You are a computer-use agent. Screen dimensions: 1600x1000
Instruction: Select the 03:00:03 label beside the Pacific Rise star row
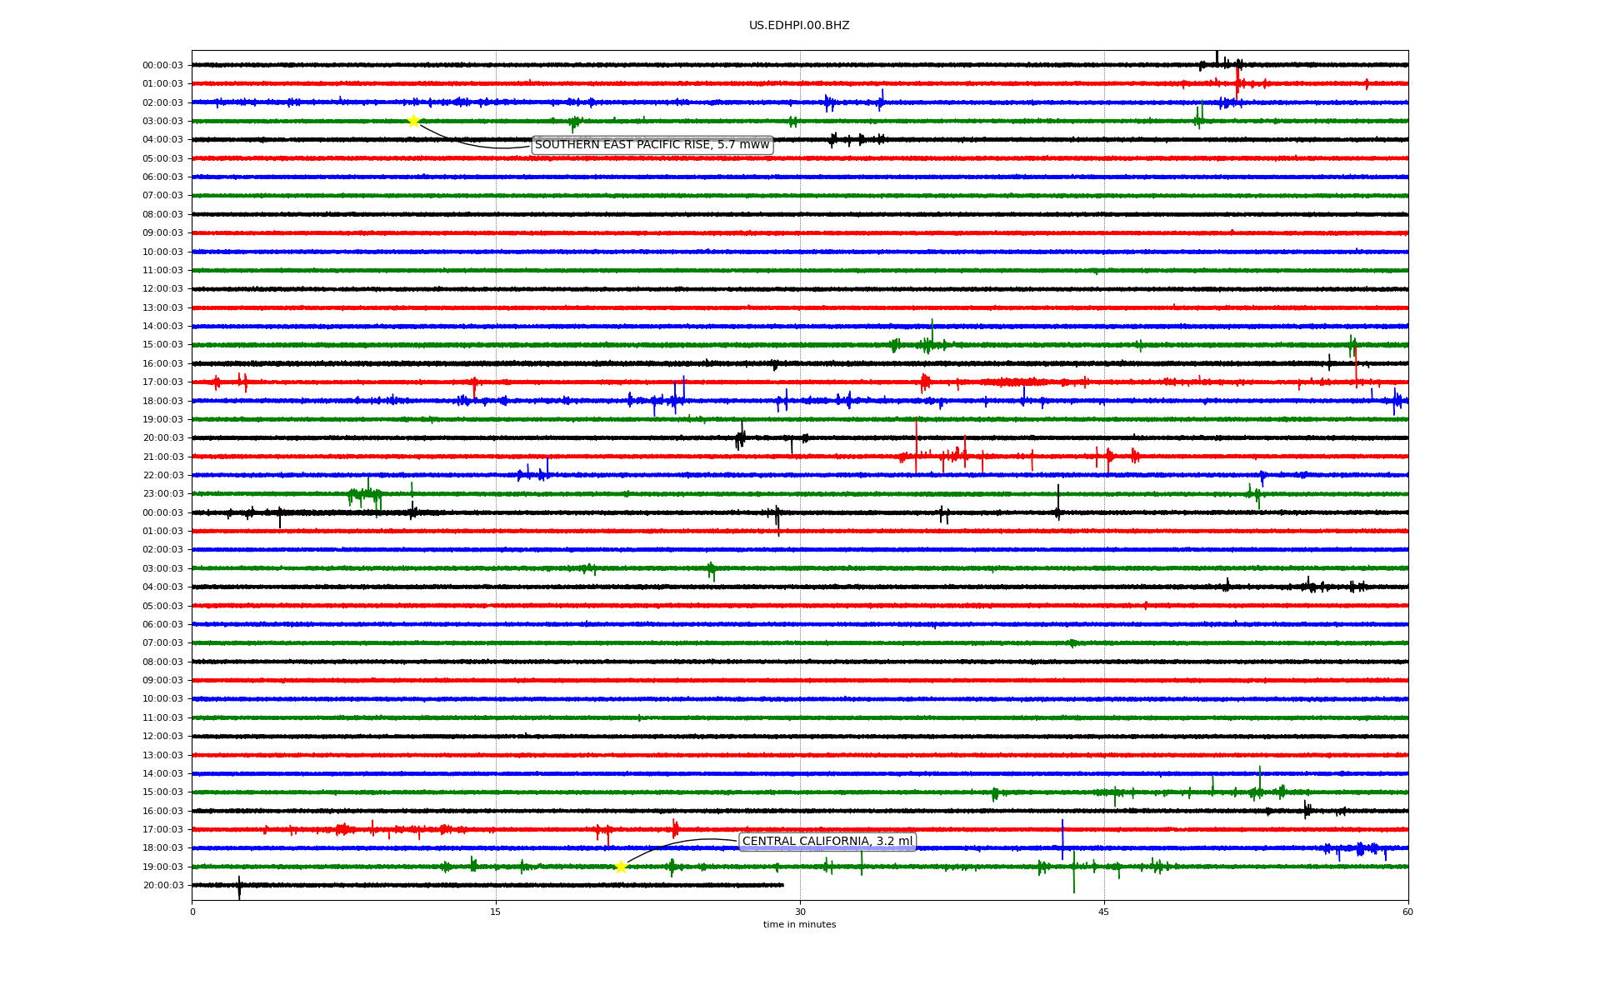[163, 122]
